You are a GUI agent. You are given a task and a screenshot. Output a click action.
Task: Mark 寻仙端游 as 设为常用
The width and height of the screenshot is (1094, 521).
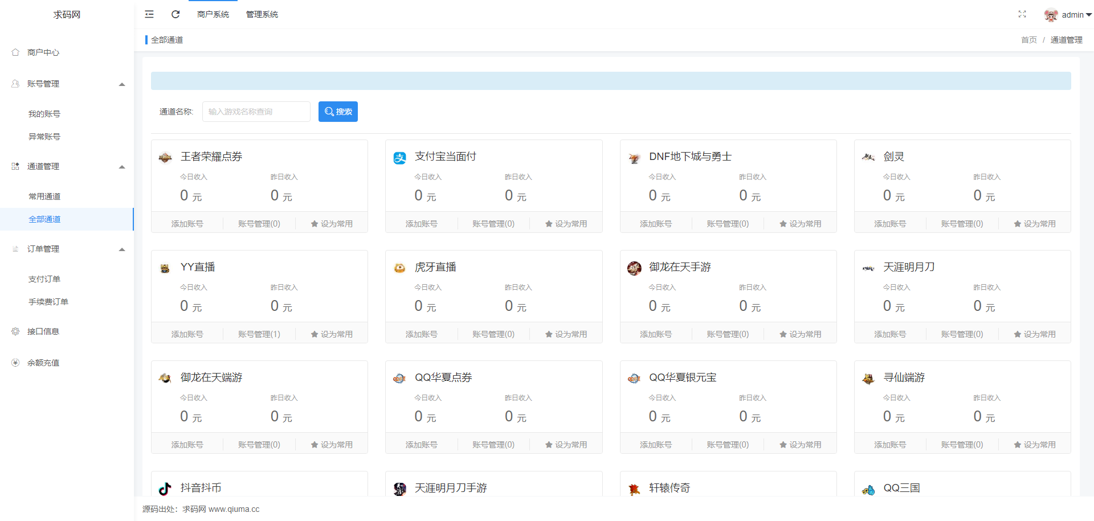pyautogui.click(x=1035, y=445)
